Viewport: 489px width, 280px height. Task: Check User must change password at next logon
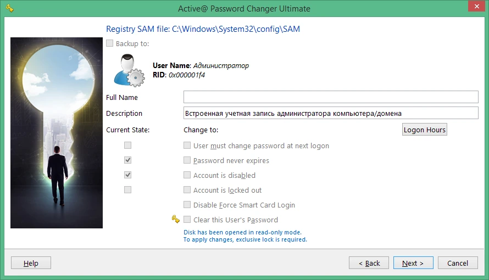[x=187, y=145]
